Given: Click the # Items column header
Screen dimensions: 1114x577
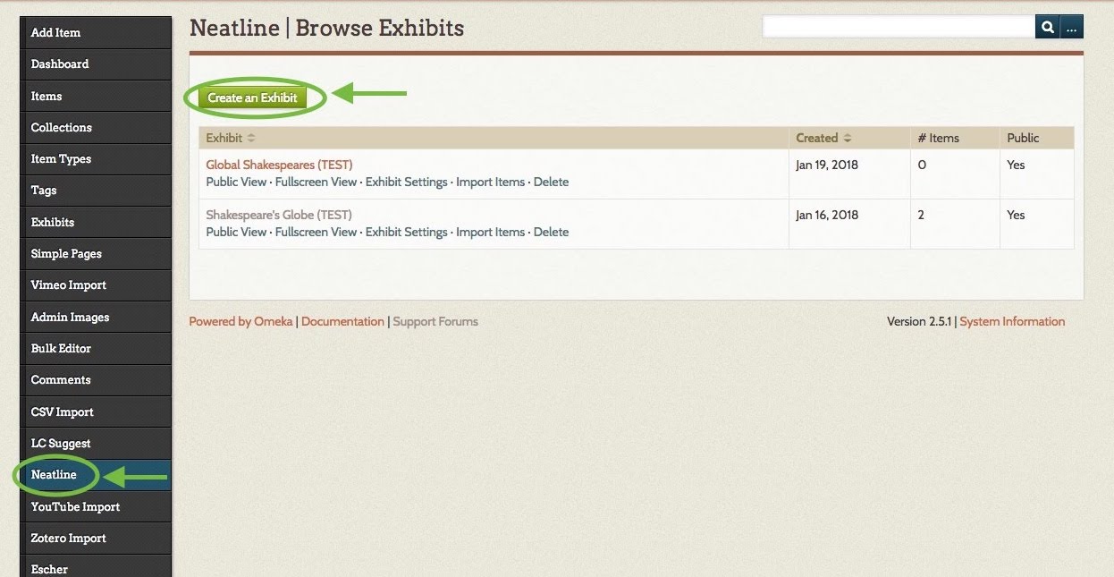Looking at the screenshot, I should point(955,138).
